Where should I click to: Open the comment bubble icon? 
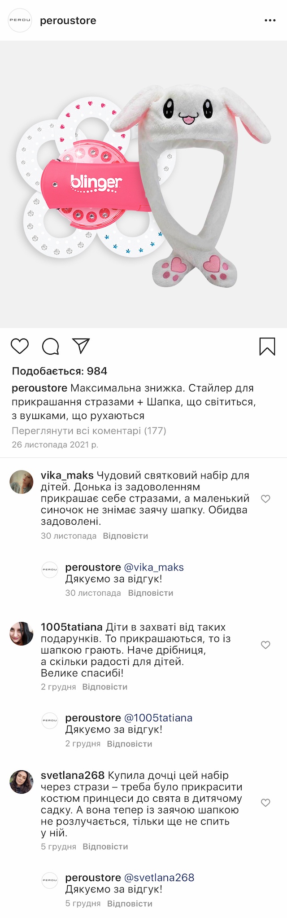point(50,346)
